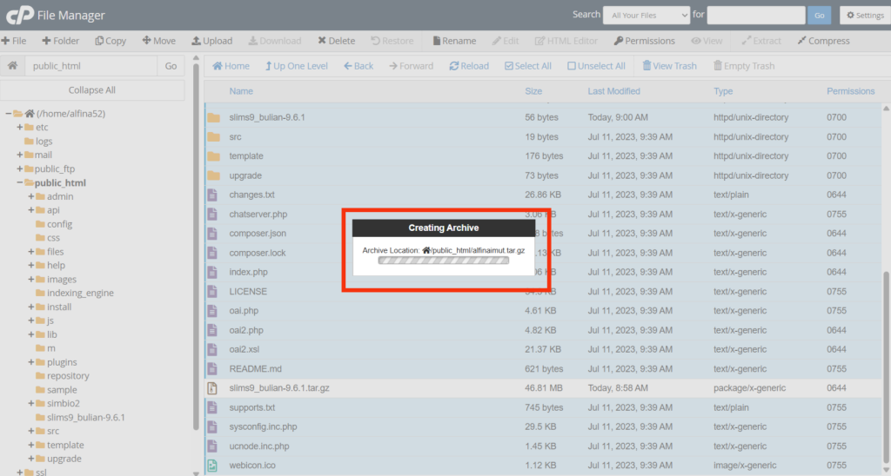
Task: Click the cPanel logo
Action: pyautogui.click(x=19, y=14)
